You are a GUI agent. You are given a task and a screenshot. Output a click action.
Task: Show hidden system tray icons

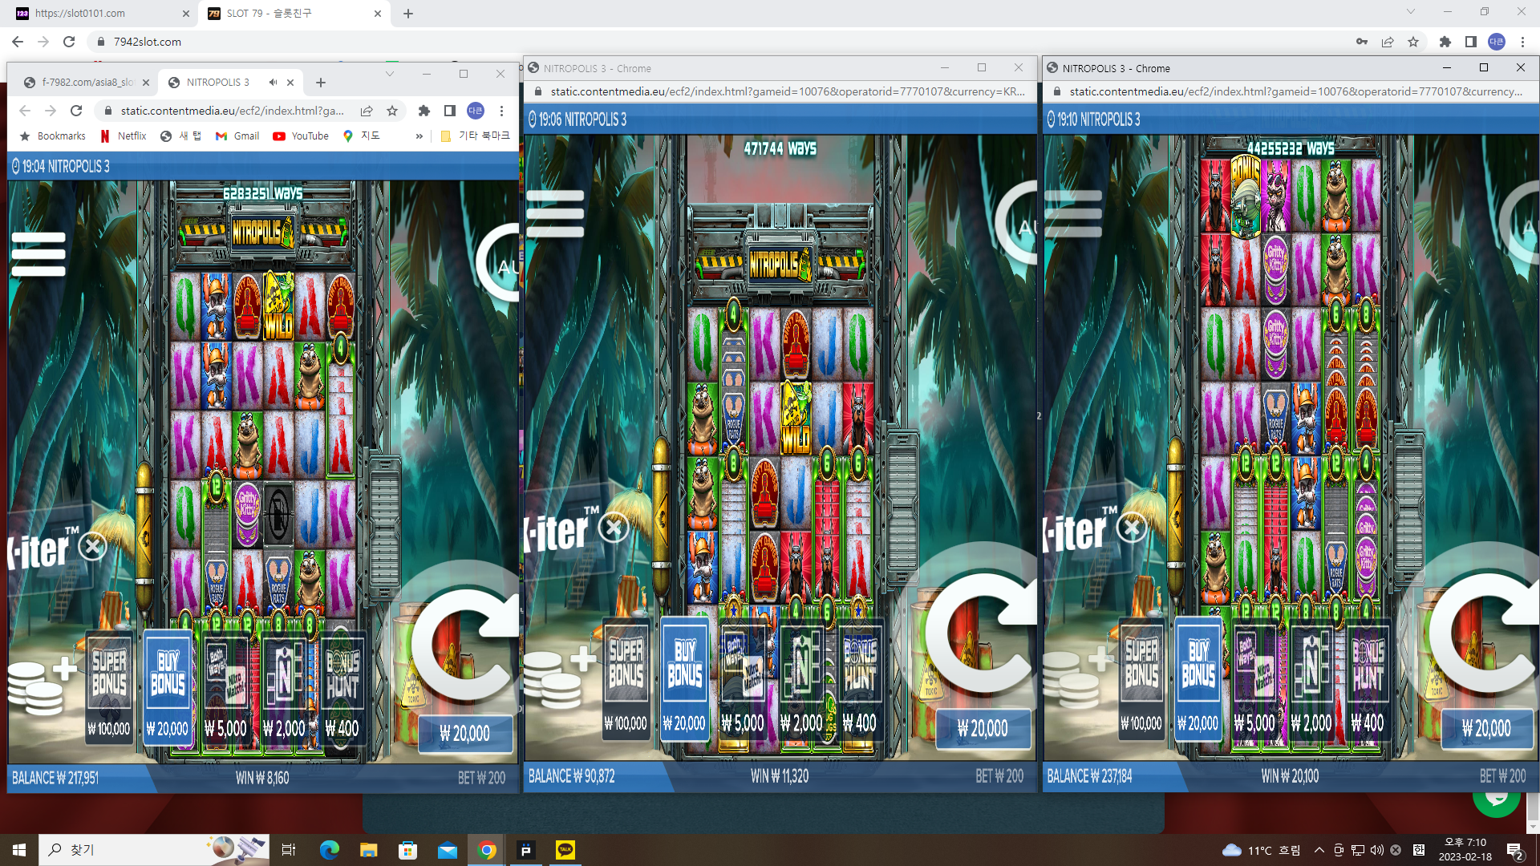pos(1319,850)
